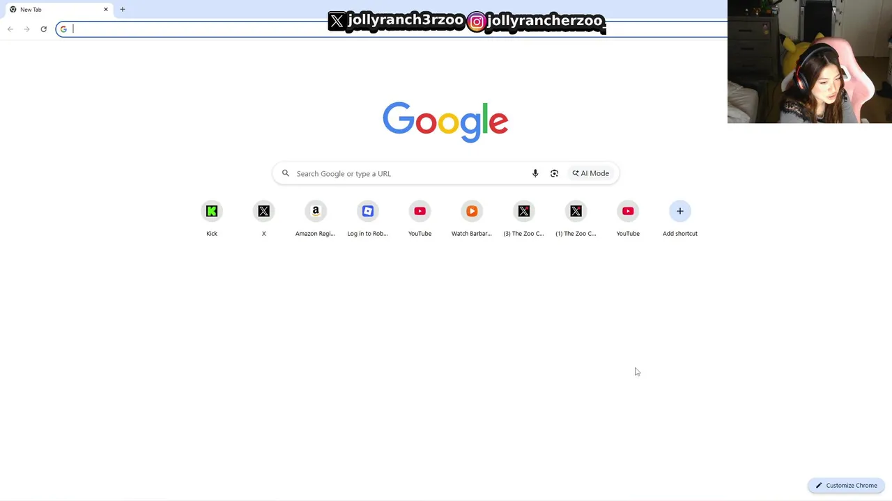Screen dimensions: 892x501
Task: Open the YouTube shortcut beside Log in to Rob...
Action: coord(420,218)
